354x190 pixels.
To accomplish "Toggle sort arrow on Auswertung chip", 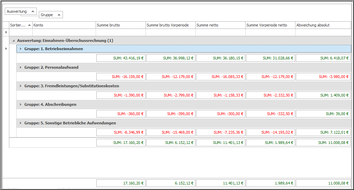I will (33, 11).
